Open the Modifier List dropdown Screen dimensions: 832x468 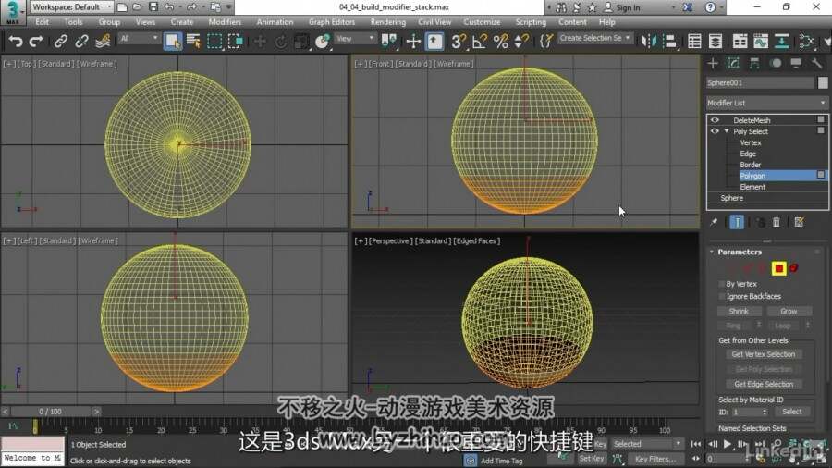(x=766, y=103)
